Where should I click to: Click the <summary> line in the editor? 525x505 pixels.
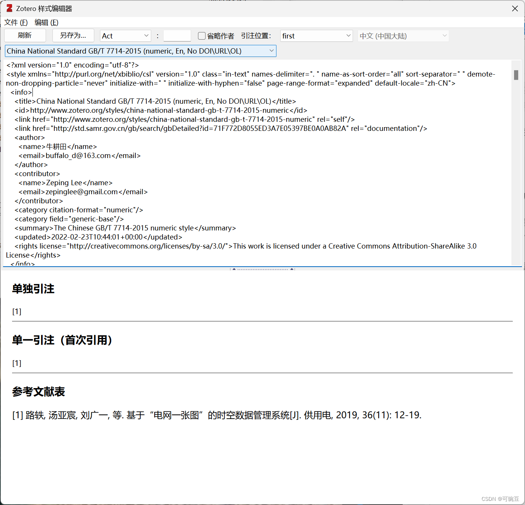pos(125,228)
